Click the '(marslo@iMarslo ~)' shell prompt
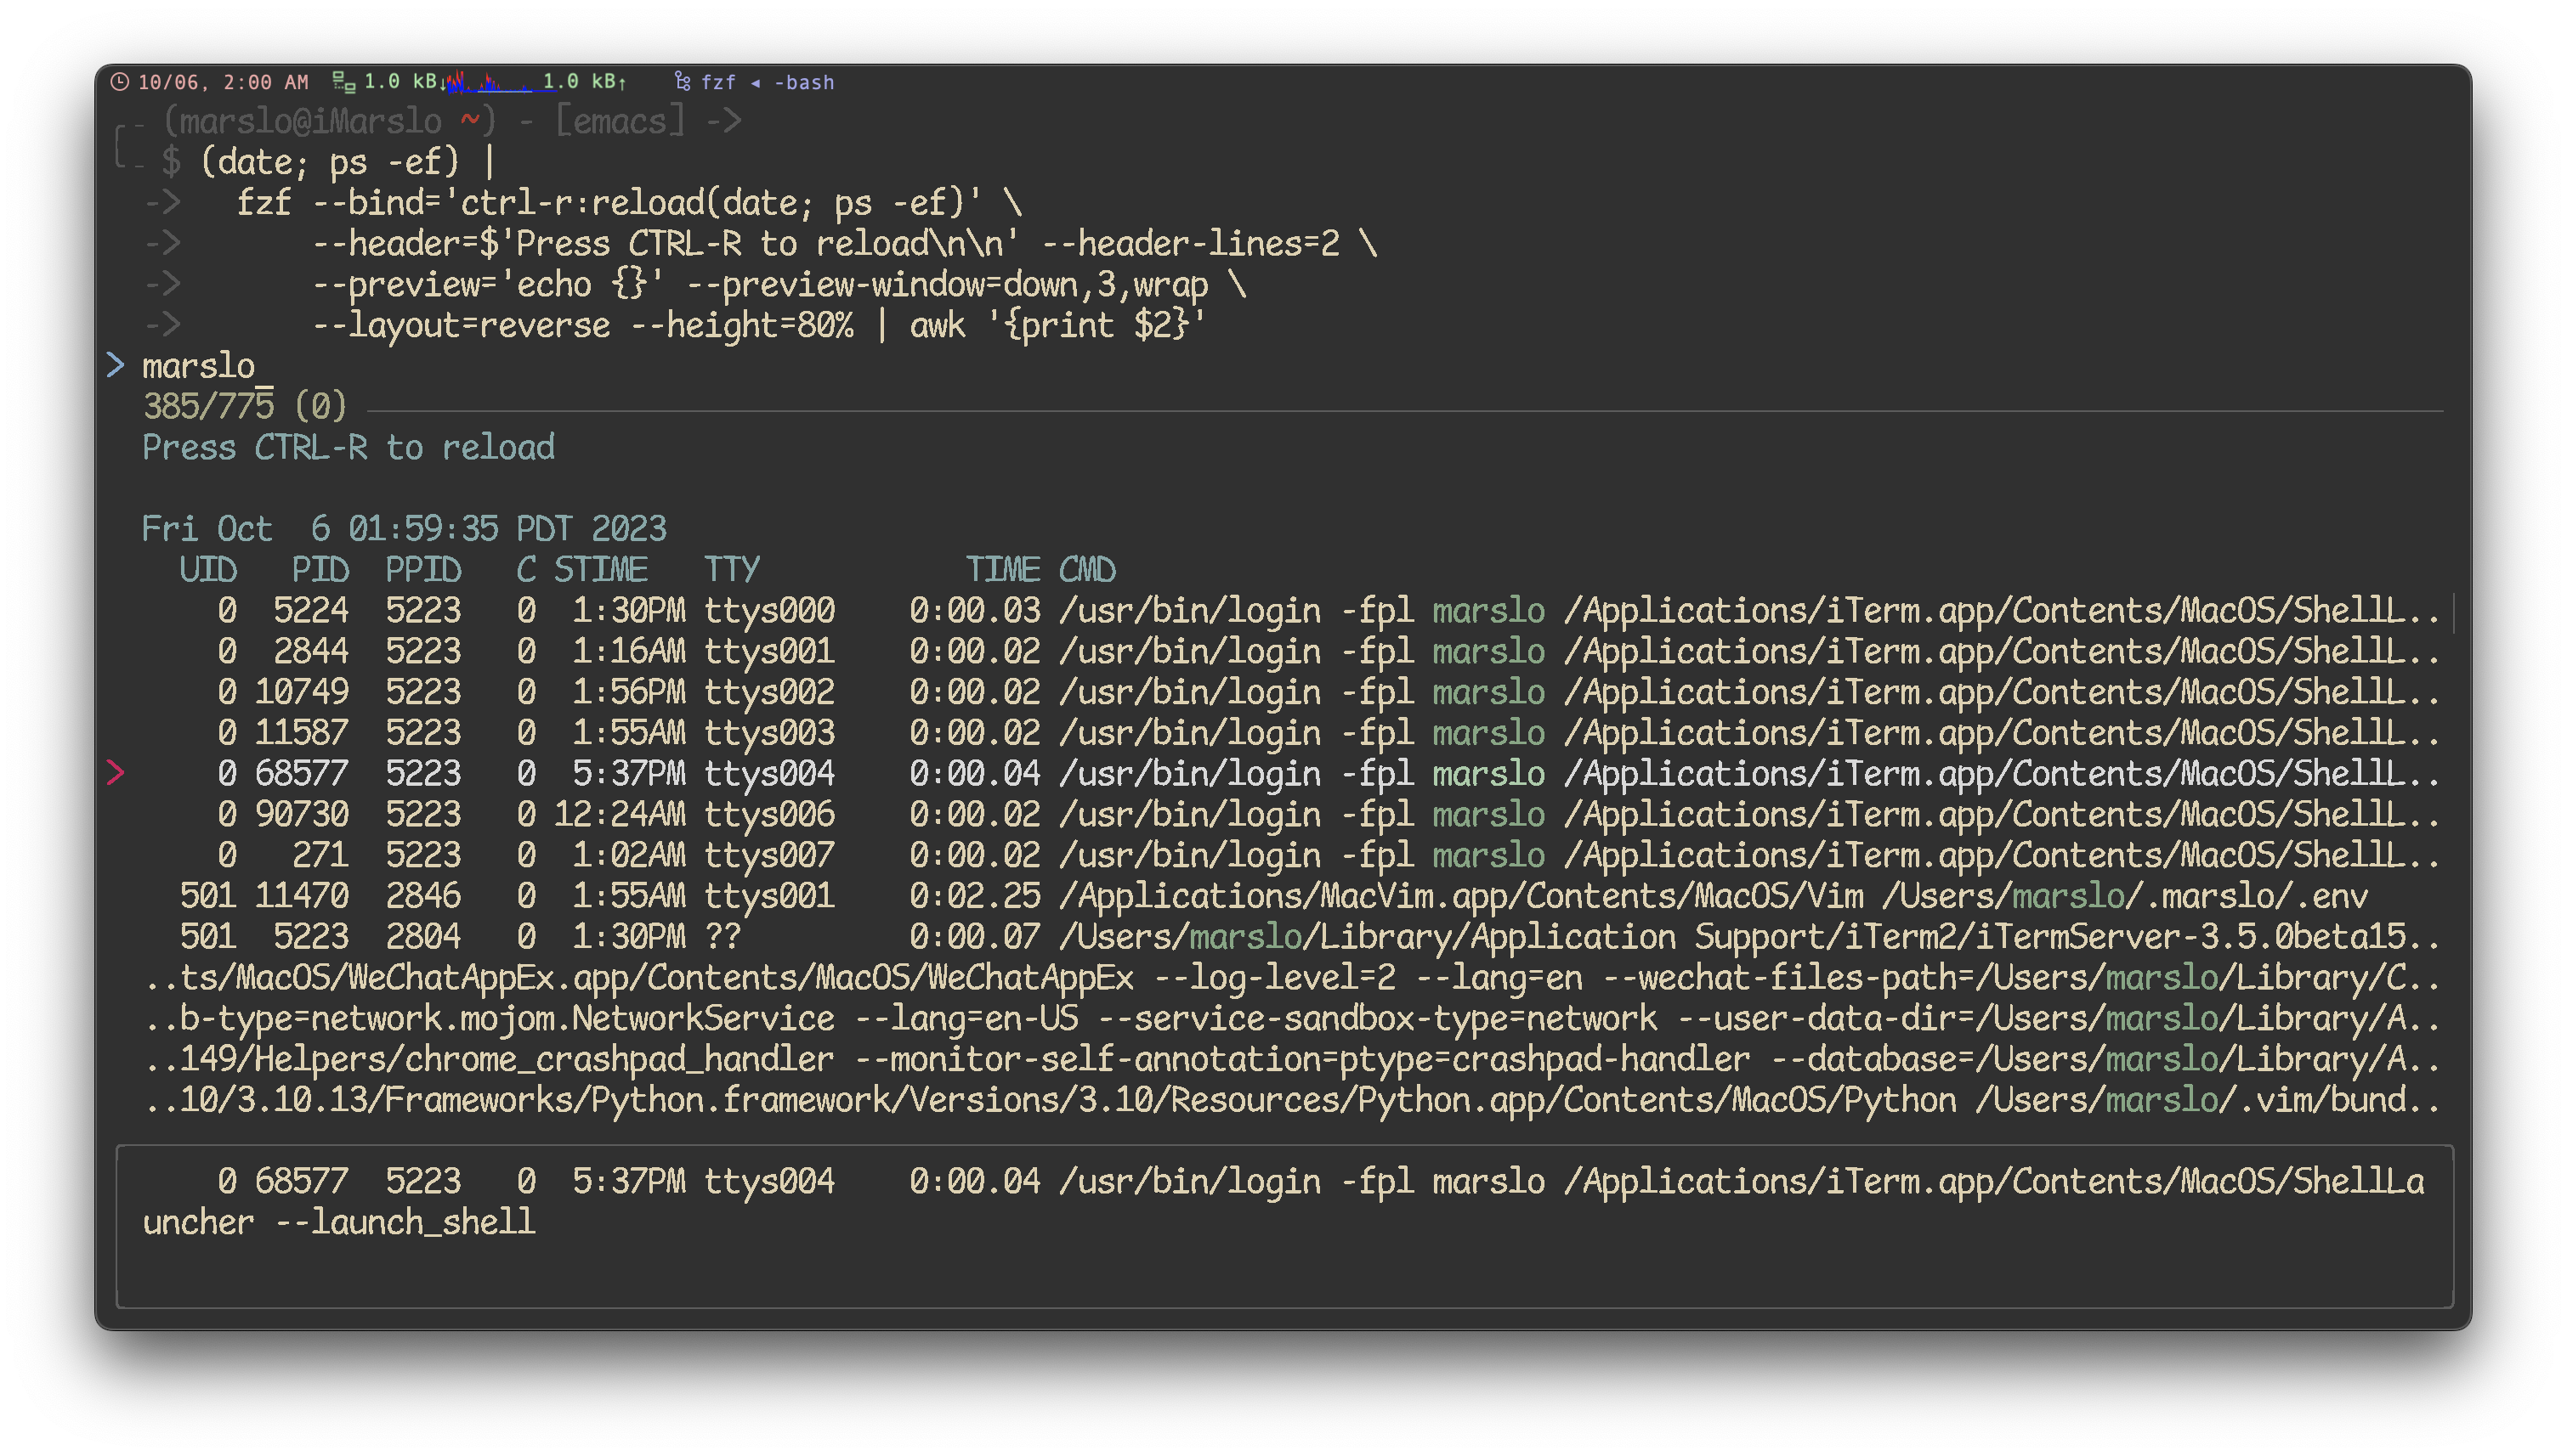Viewport: 2567px width, 1456px height. [x=329, y=122]
